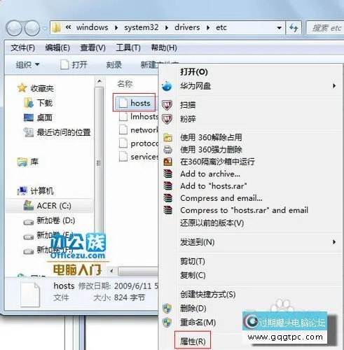Choose 复制(C) in context menu
Screen dimensions: 344x350
pos(193,275)
